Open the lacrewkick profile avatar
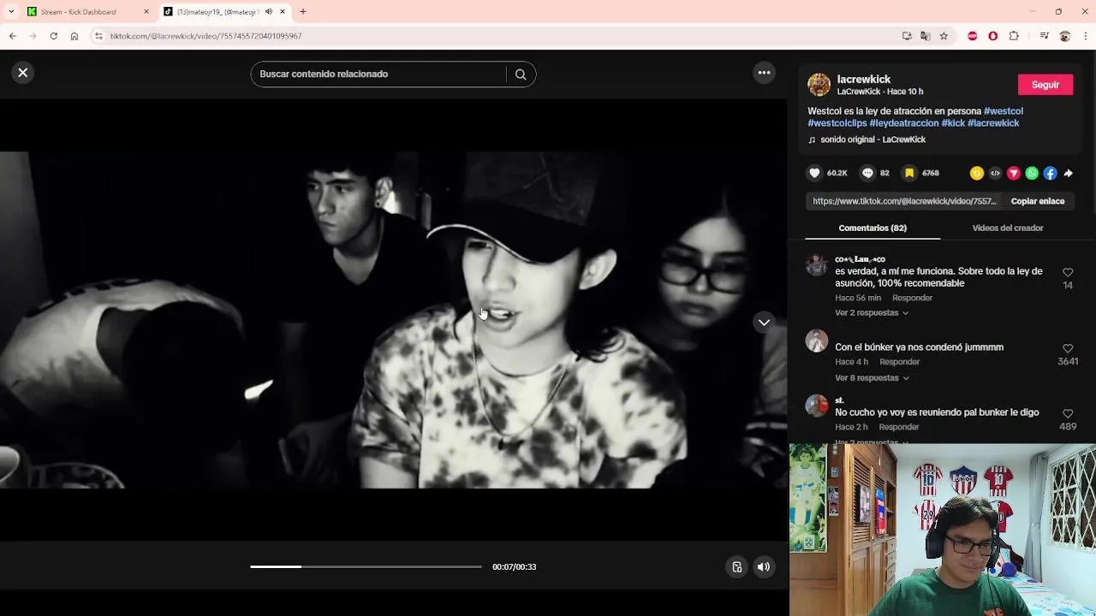This screenshot has height=616, width=1096. 819,85
